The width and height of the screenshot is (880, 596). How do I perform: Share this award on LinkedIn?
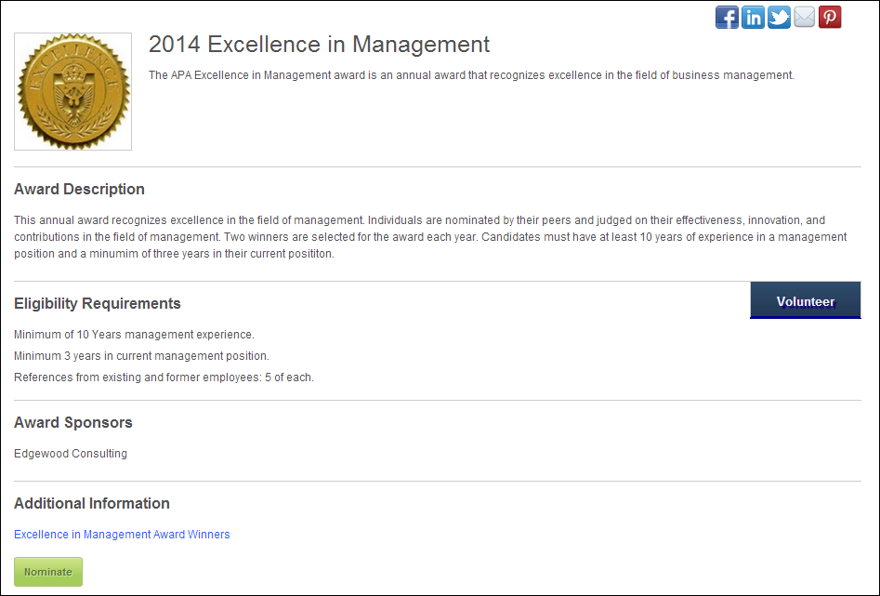pos(753,17)
